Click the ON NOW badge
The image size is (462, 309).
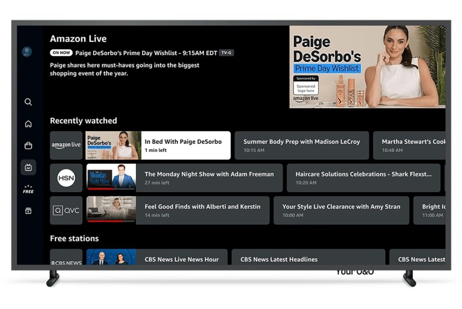click(x=60, y=52)
